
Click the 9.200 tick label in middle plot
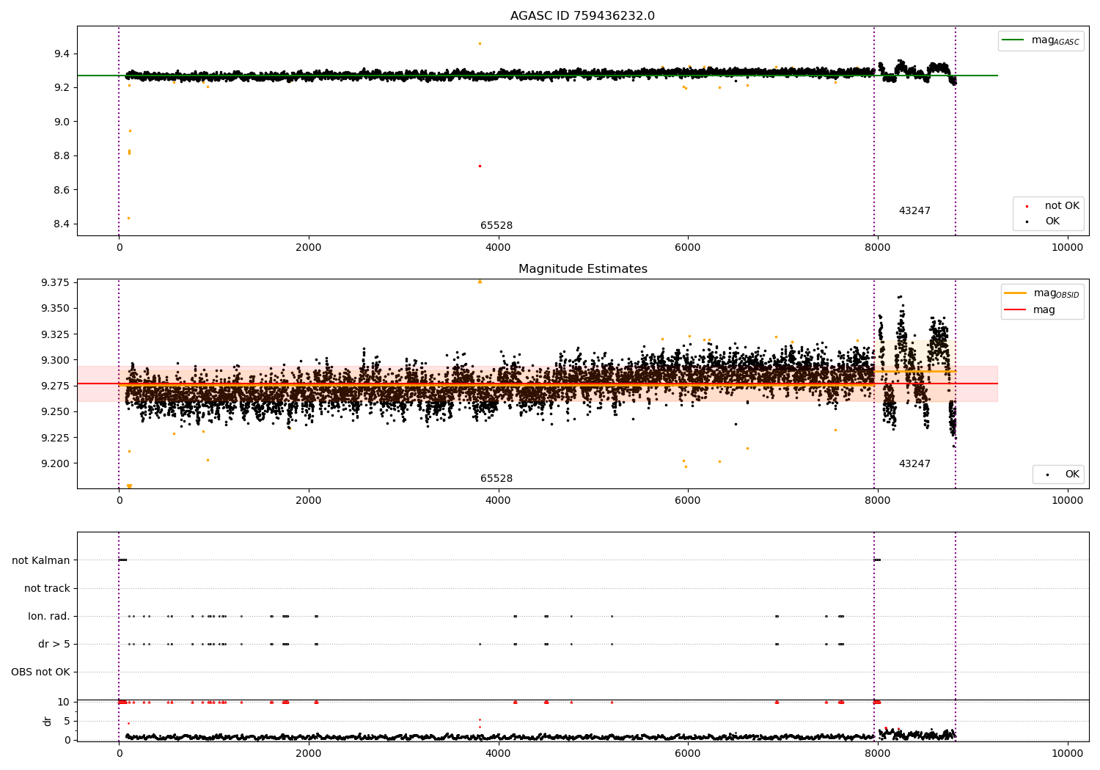[55, 463]
